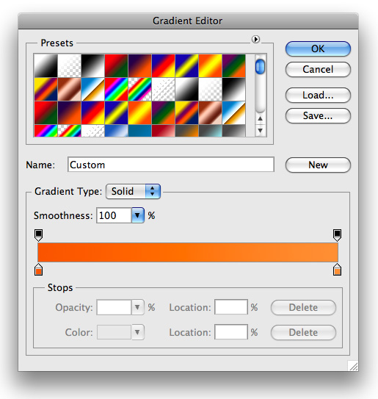
Task: Open the Color dropdown arrow
Action: [138, 332]
